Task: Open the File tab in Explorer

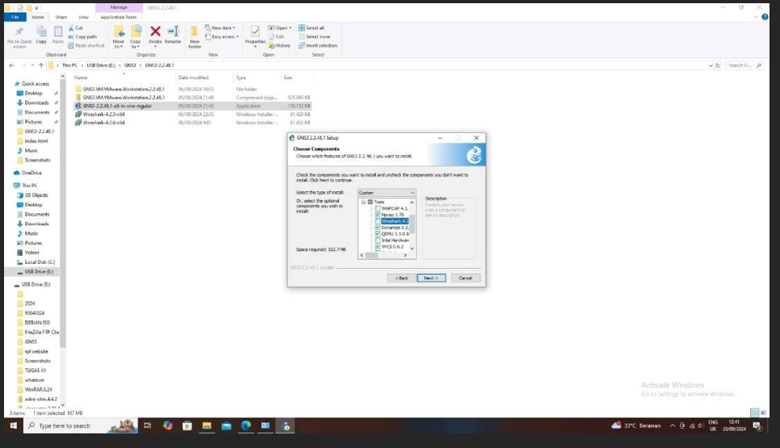Action: 15,17
